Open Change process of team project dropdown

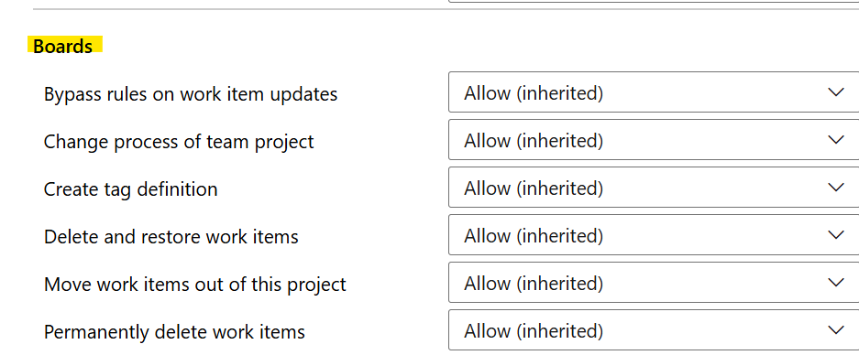[654, 140]
